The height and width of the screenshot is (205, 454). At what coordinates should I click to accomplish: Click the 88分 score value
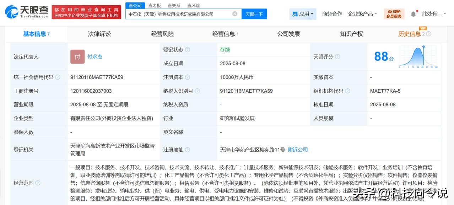click(x=384, y=56)
